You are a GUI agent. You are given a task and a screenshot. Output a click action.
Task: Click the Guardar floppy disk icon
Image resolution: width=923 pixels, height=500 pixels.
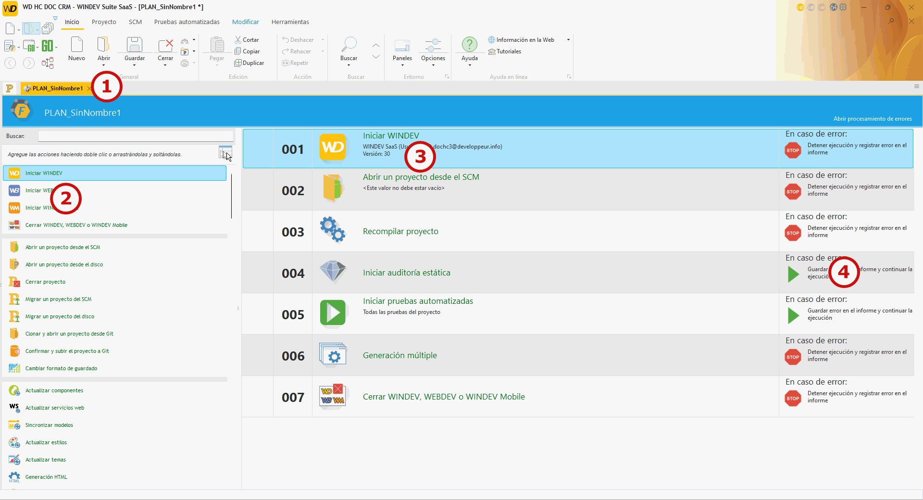[x=134, y=45]
